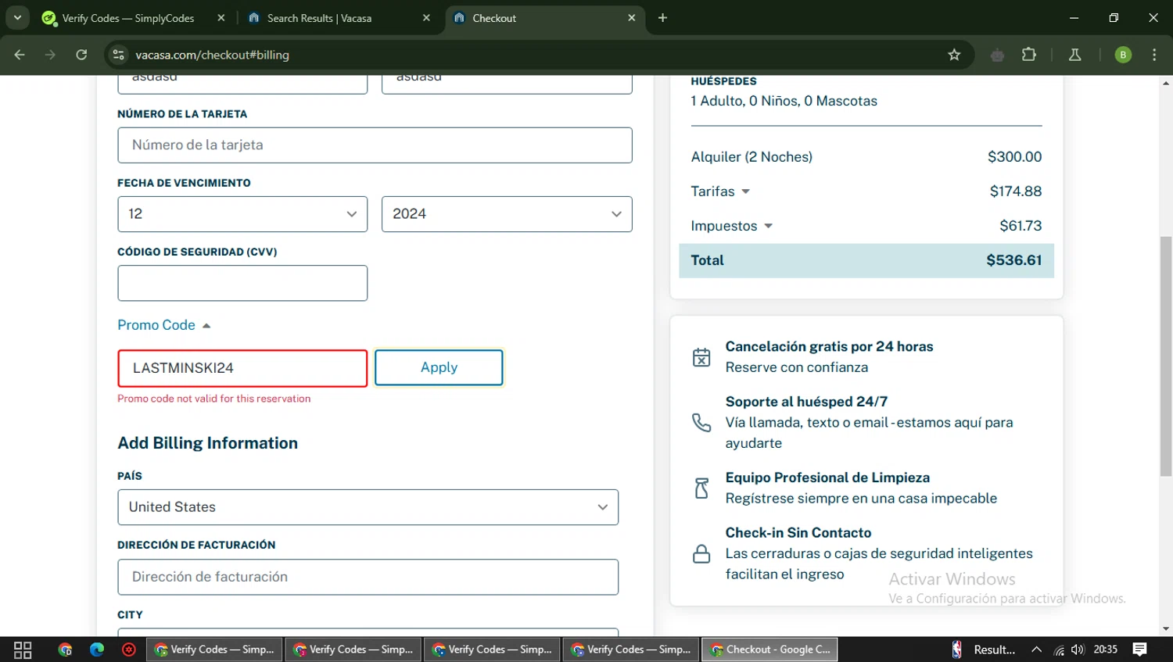
Task: Open the expiration year dropdown showing 2024
Action: click(x=506, y=214)
